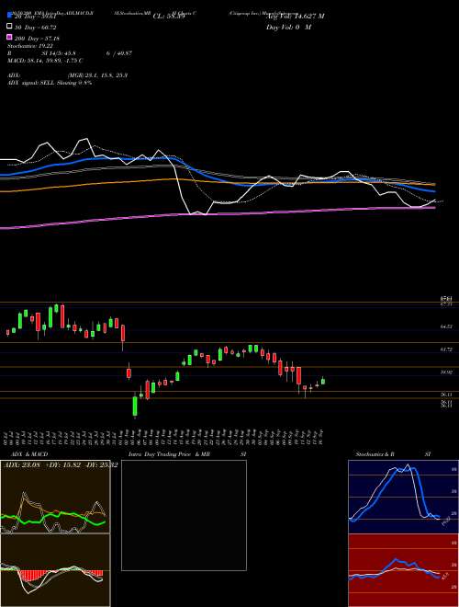Click the 'CL: 58.39' closing price text
The width and height of the screenshot is (459, 607).
(x=169, y=17)
